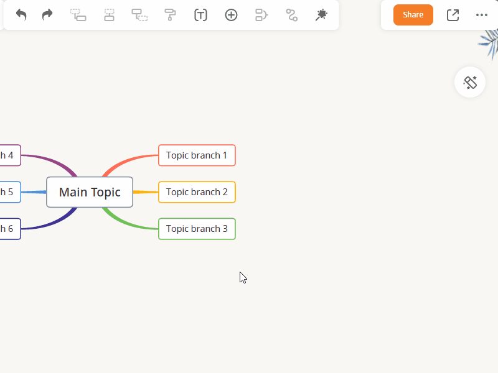Select the Topic branch 1 node
498x373 pixels.
pos(197,155)
